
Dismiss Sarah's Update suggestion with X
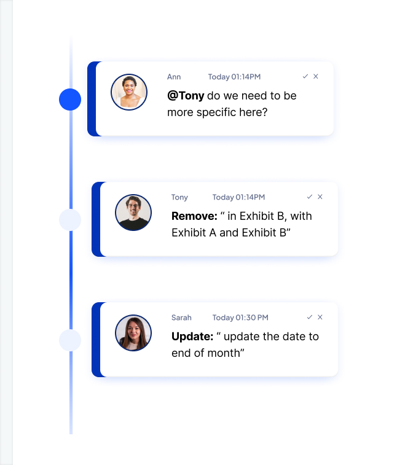(320, 318)
